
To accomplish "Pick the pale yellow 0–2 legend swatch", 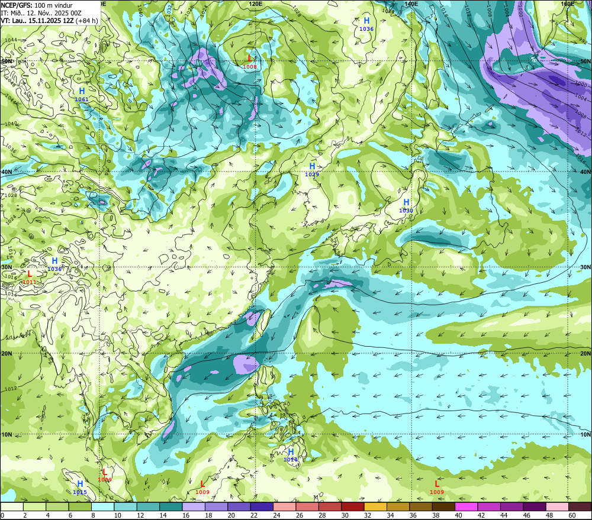I will pyautogui.click(x=12, y=507).
